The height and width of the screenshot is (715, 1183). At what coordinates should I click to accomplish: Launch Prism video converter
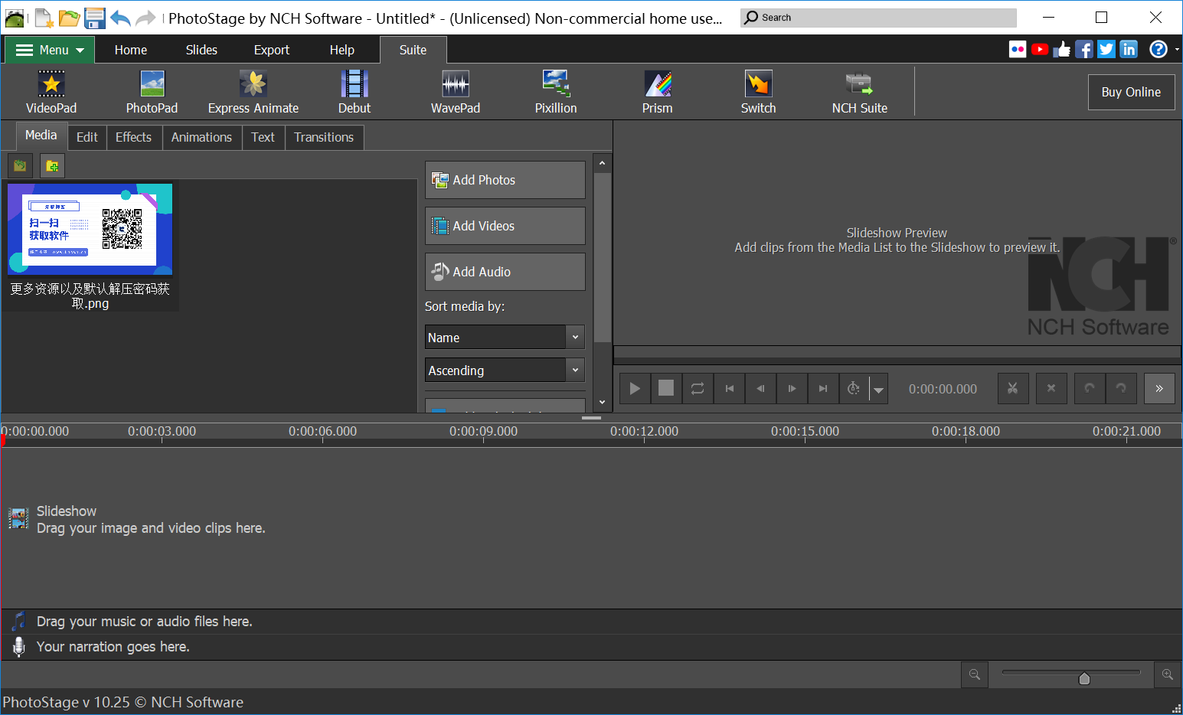point(658,92)
